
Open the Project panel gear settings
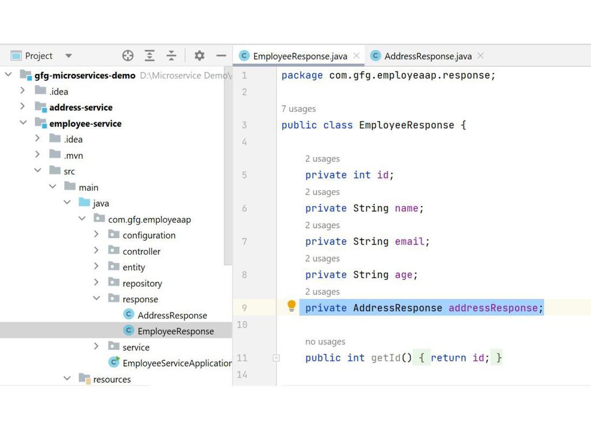(199, 56)
